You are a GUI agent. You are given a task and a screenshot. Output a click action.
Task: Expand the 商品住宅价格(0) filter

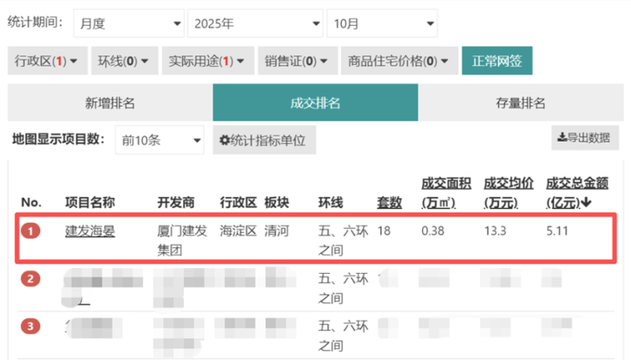click(399, 61)
